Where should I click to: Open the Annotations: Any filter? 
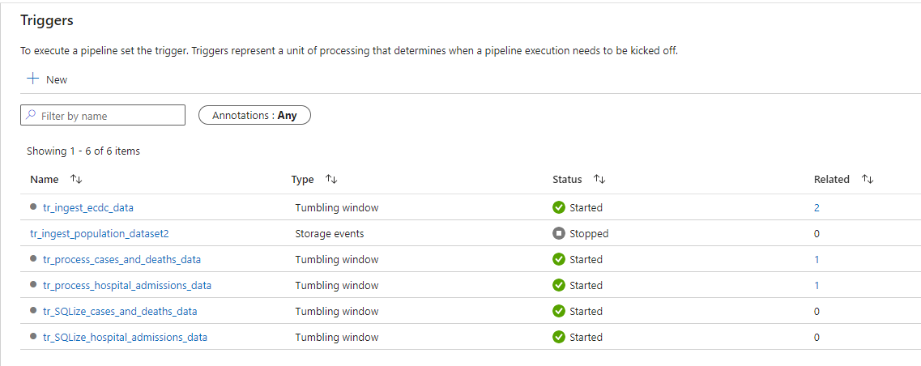click(x=254, y=116)
